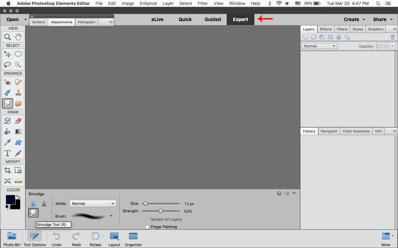
Task: Select the Pencil tool
Action: (18, 153)
